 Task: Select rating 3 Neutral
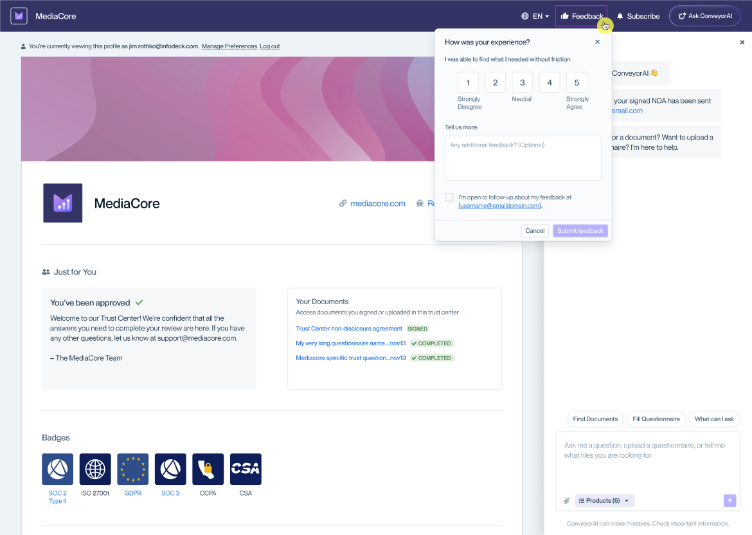[523, 82]
